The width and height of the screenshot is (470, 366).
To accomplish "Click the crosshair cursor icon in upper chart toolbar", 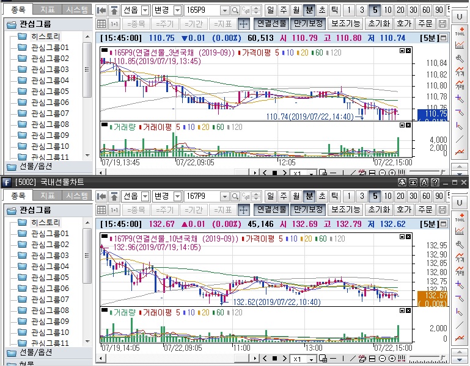I will click(x=243, y=24).
